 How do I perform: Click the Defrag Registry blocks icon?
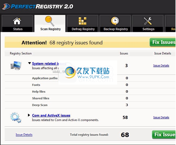(82, 21)
